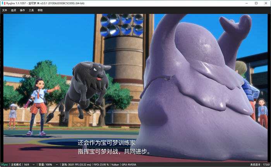Toggle VSync in the status bar
Screen dimensions: 271x167
pyautogui.click(x=5, y=165)
